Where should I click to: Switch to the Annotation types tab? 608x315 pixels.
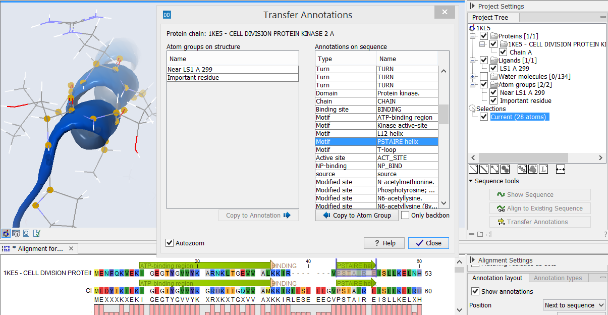coord(558,278)
